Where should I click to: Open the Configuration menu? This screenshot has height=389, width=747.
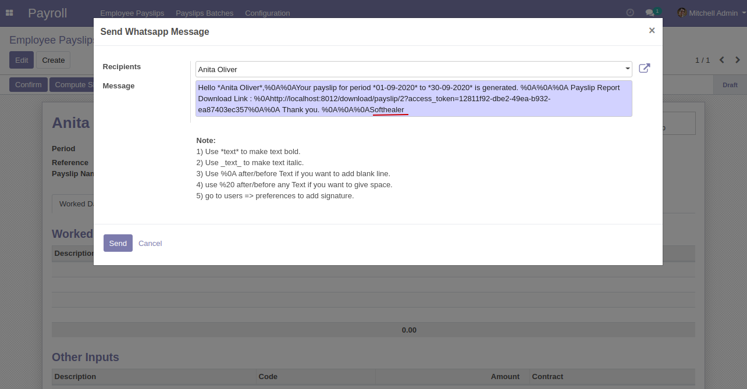(x=268, y=13)
